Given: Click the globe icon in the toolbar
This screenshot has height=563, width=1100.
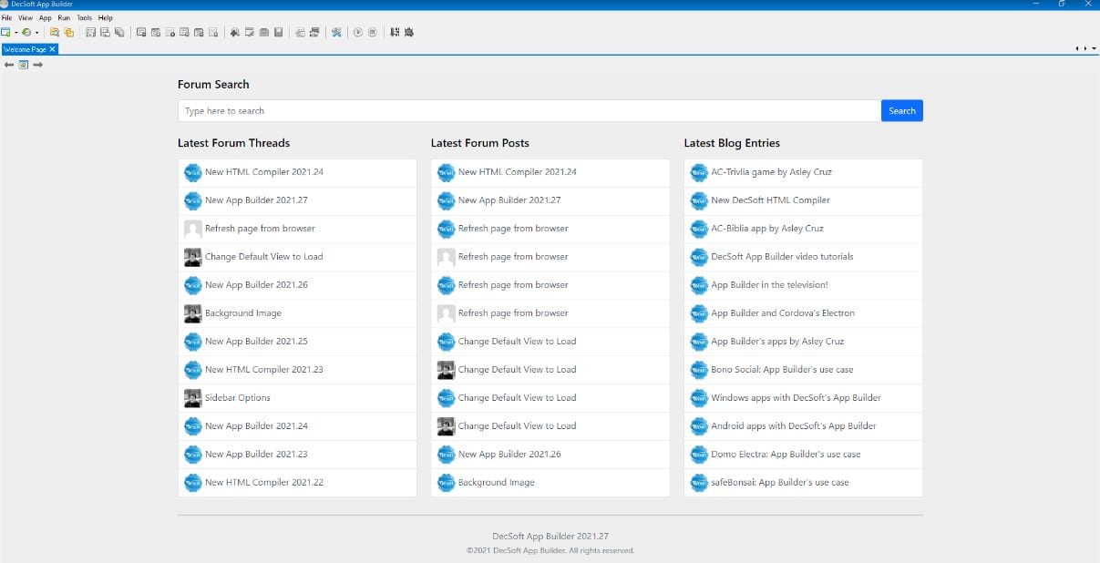Looking at the screenshot, I should [26, 32].
